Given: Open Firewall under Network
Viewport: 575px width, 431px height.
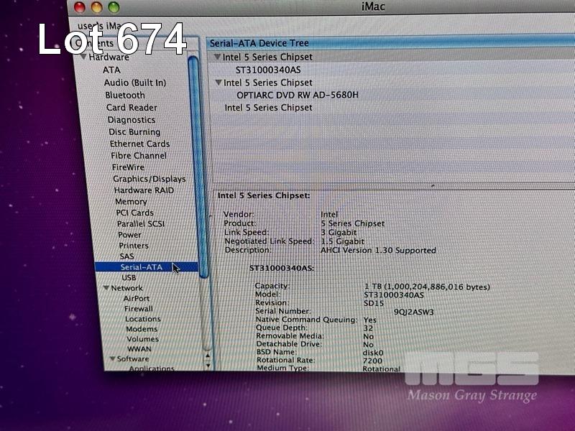Looking at the screenshot, I should pos(139,308).
